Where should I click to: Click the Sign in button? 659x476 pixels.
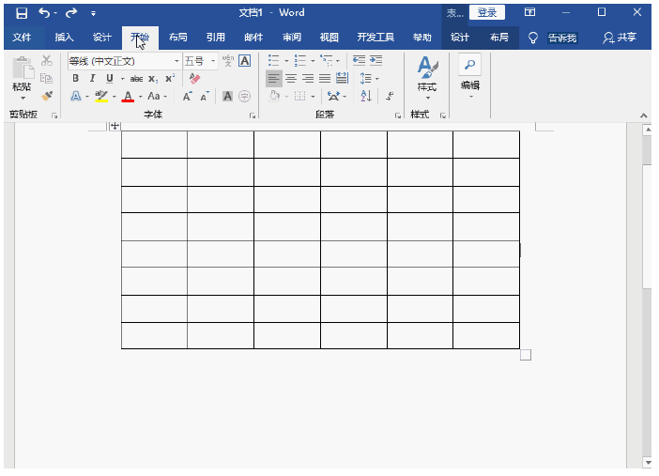click(x=487, y=13)
